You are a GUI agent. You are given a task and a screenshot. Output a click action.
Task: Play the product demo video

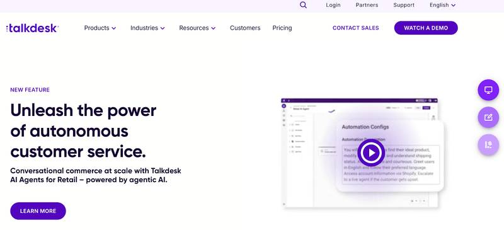371,152
